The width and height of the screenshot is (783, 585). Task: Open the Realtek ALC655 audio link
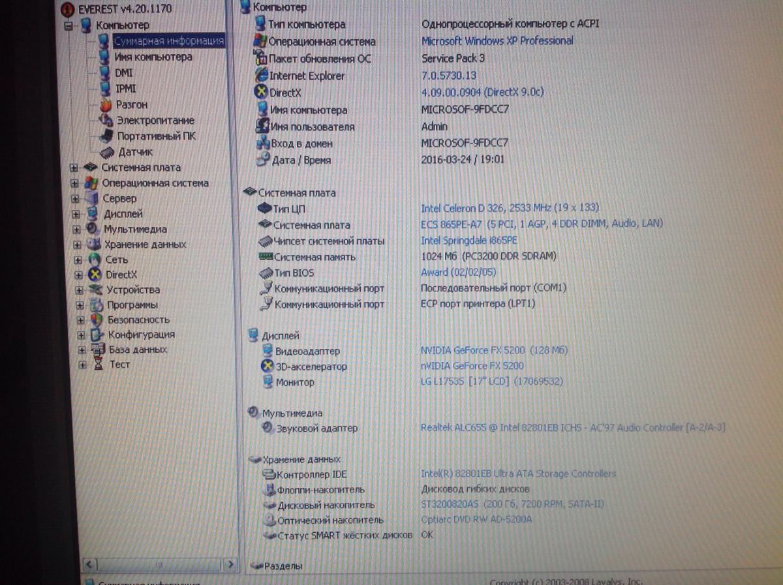573,428
